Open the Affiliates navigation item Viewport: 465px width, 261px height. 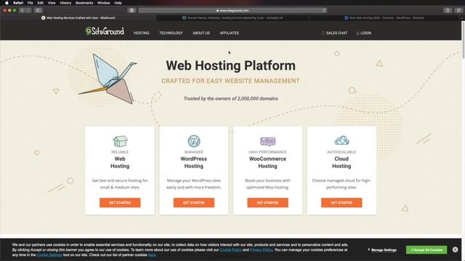[230, 33]
